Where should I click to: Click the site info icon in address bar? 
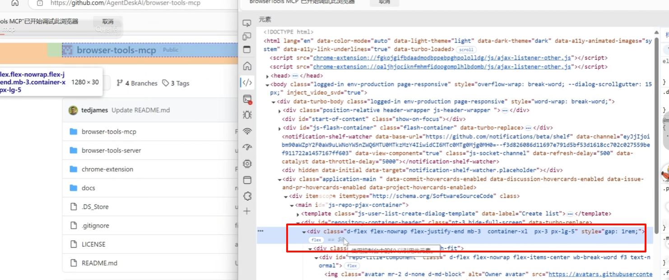40,3
